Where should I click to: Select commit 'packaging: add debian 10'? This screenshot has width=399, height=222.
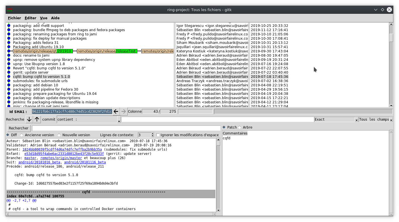35,85
